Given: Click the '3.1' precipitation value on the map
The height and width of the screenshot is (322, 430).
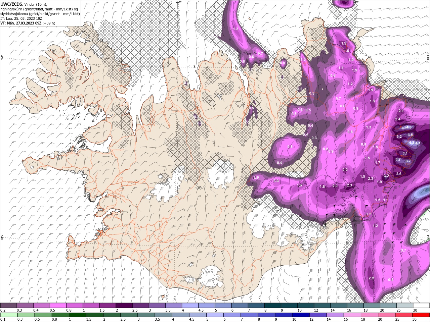Looking at the screenshot, I should (x=405, y=153).
